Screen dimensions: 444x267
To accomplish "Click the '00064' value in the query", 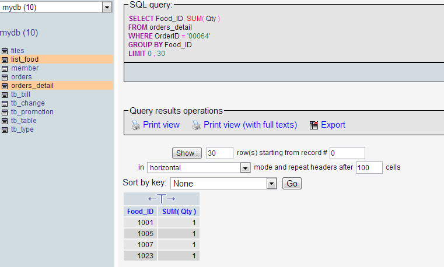I will pyautogui.click(x=198, y=36).
